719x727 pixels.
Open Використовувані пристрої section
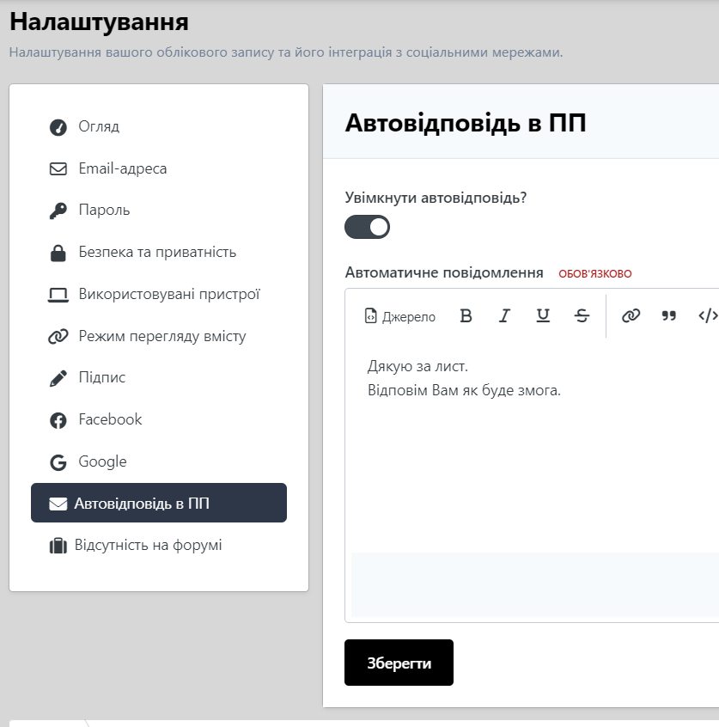click(x=168, y=295)
